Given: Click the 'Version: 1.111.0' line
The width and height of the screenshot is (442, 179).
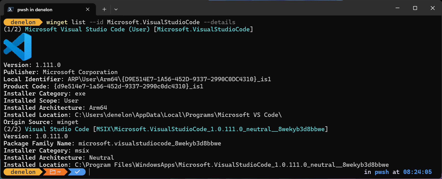Looking at the screenshot, I should (32, 65).
